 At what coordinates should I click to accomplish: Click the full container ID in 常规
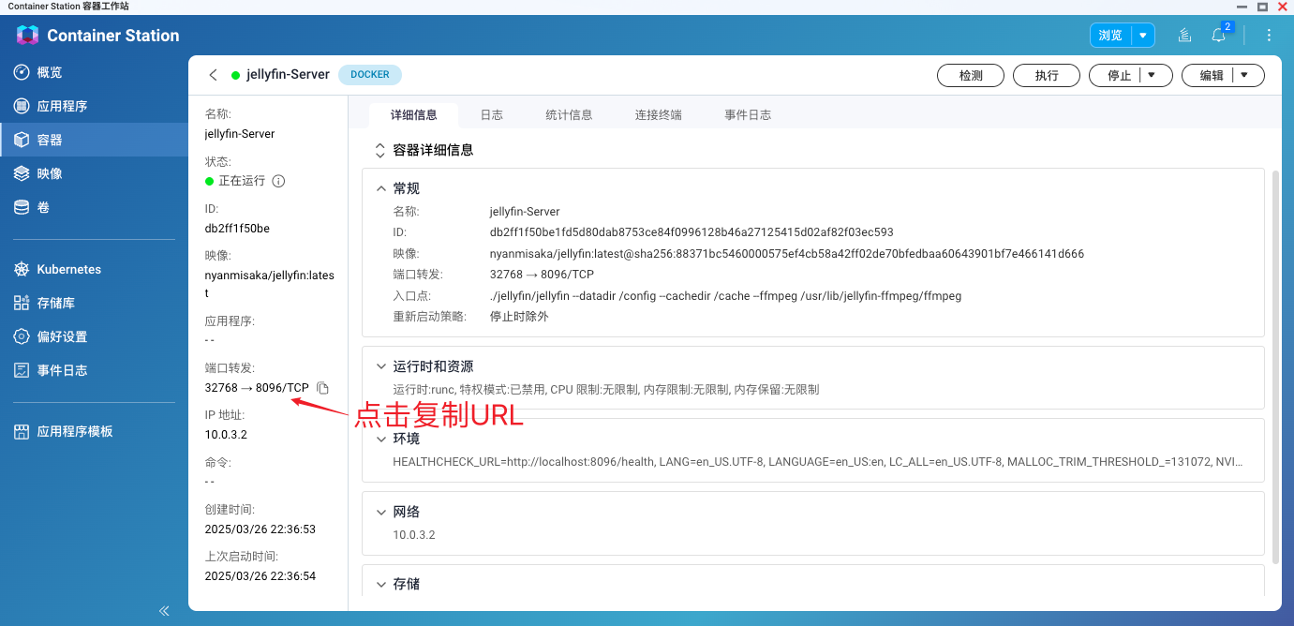[x=692, y=232]
